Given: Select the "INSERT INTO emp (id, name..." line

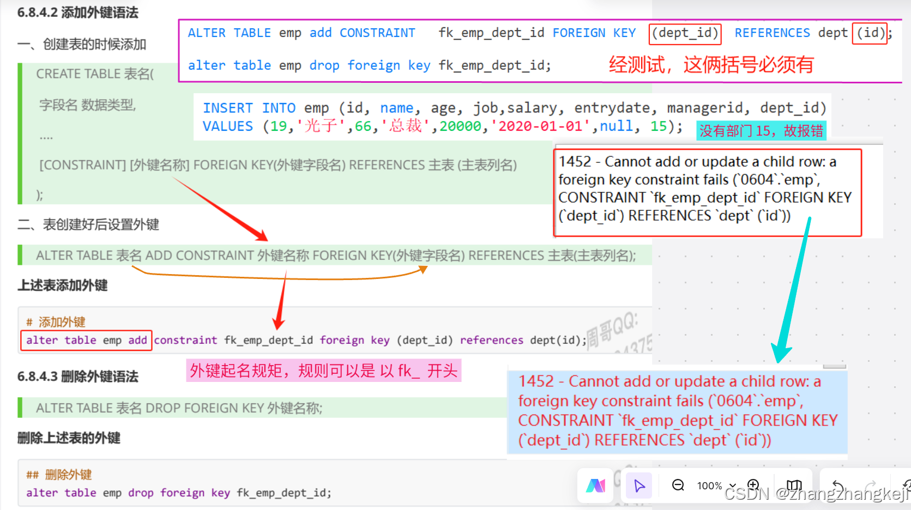Looking at the screenshot, I should tap(514, 108).
